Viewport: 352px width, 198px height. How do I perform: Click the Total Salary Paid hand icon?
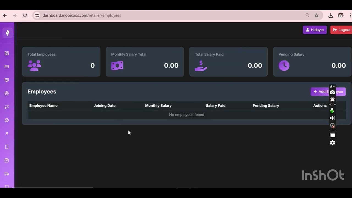click(201, 66)
